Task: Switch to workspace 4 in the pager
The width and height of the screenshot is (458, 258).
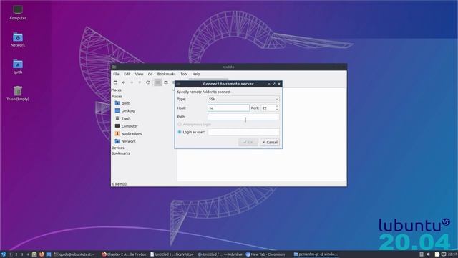Action: (28, 254)
